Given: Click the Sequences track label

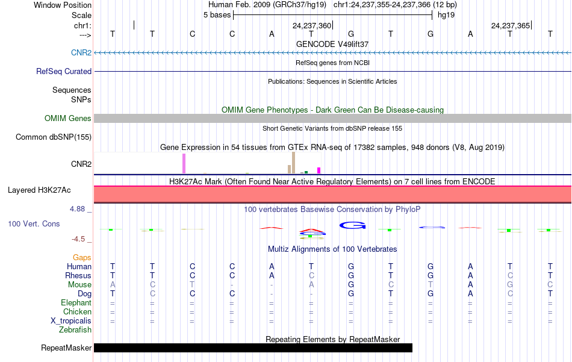Looking at the screenshot, I should coord(72,90).
